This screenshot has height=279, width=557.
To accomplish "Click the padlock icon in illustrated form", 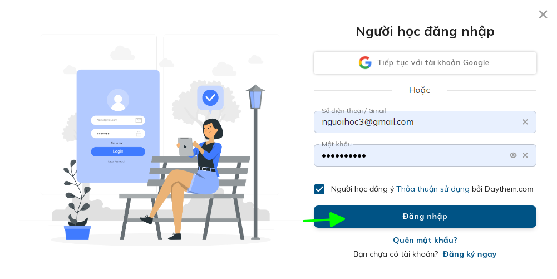I will (139, 134).
